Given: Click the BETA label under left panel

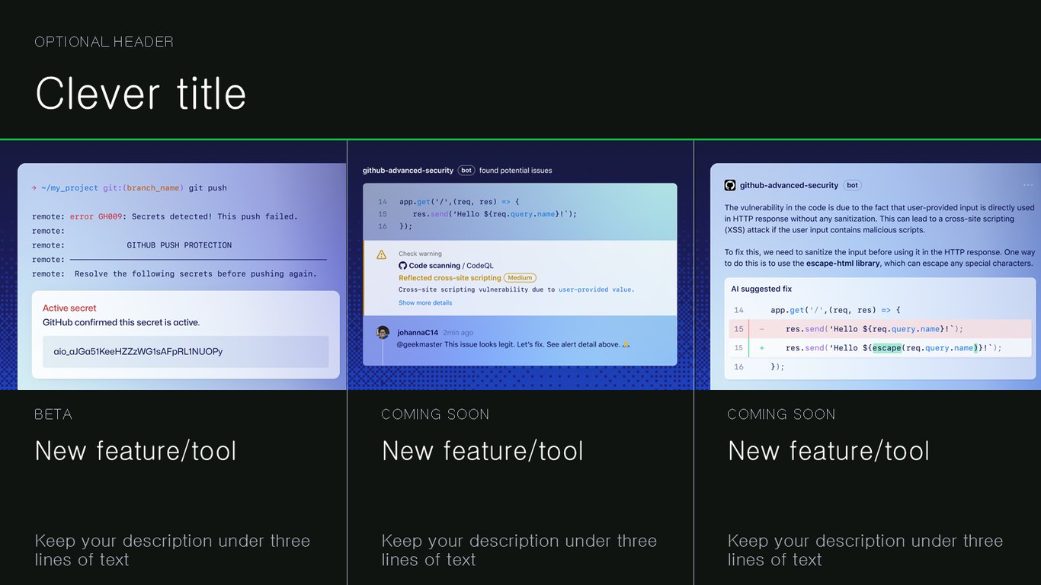Looking at the screenshot, I should [53, 414].
